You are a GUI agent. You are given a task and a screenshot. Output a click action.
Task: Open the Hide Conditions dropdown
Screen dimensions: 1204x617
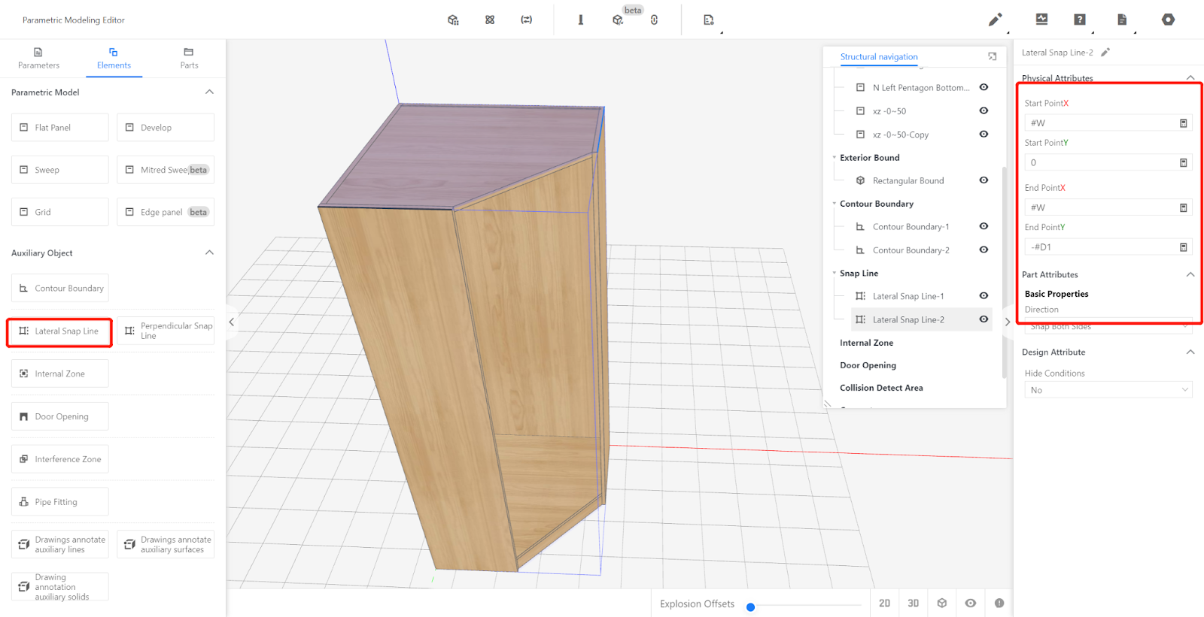[x=1108, y=390]
